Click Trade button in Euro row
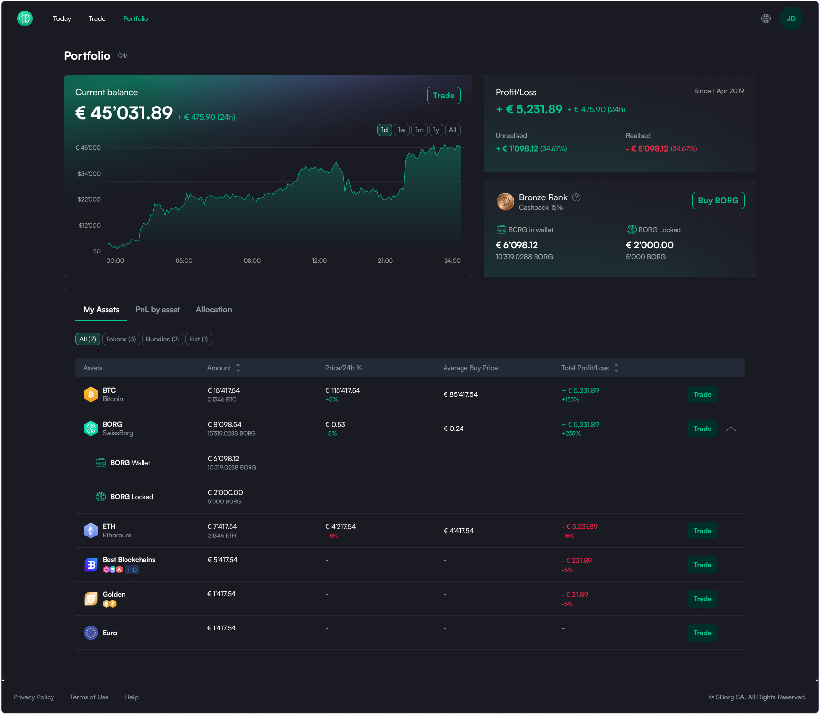Image resolution: width=820 pixels, height=715 pixels. coord(702,633)
